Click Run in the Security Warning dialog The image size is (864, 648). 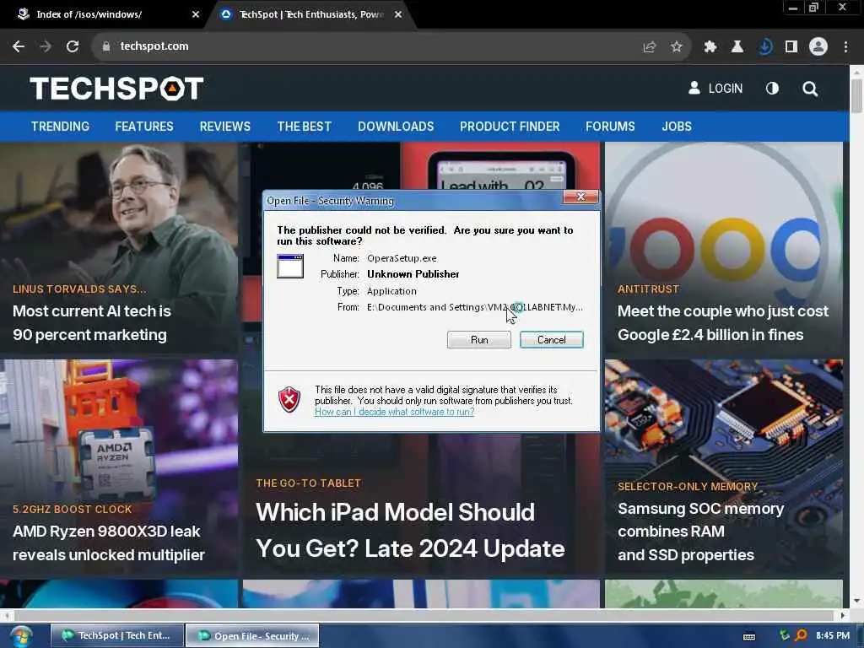coord(479,340)
